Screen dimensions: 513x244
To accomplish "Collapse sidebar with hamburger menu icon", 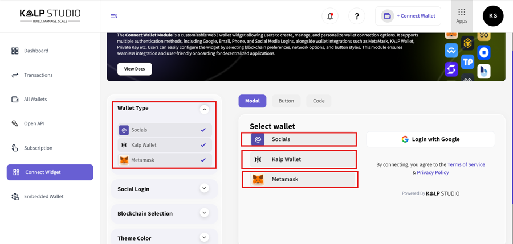I will click(x=114, y=16).
